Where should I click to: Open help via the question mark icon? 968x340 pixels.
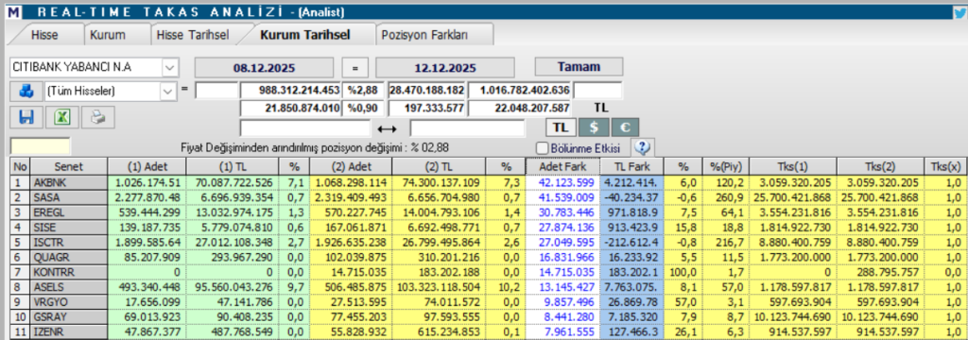[x=643, y=147]
